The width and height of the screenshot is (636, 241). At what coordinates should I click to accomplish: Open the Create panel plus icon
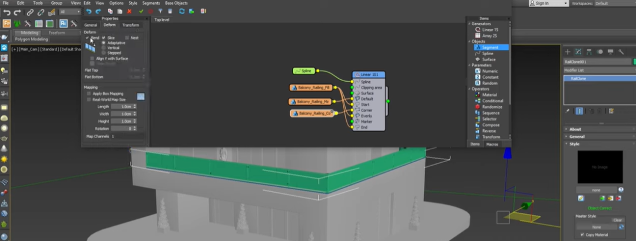[x=568, y=51]
